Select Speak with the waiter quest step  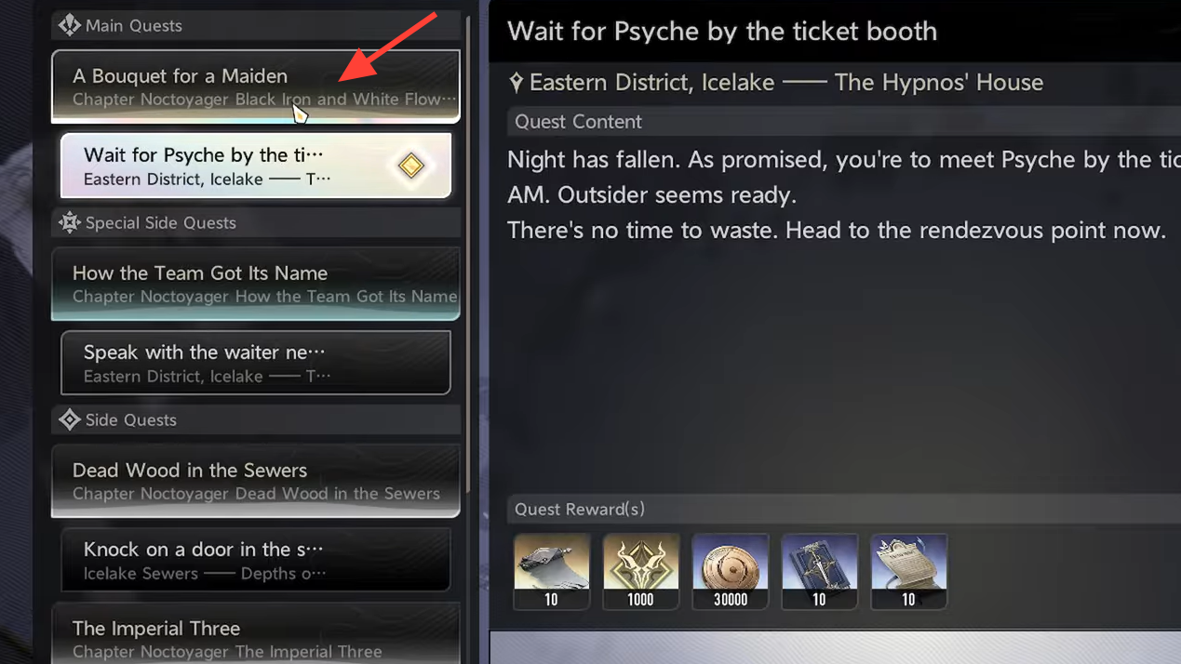[x=256, y=363]
